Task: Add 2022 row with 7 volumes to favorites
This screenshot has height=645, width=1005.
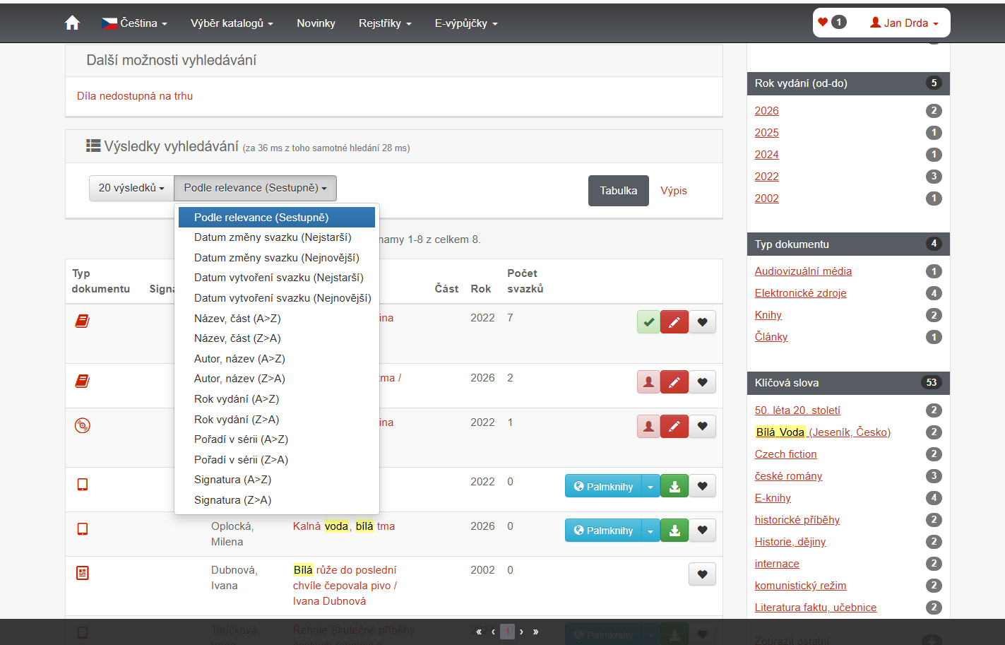Action: [x=702, y=322]
